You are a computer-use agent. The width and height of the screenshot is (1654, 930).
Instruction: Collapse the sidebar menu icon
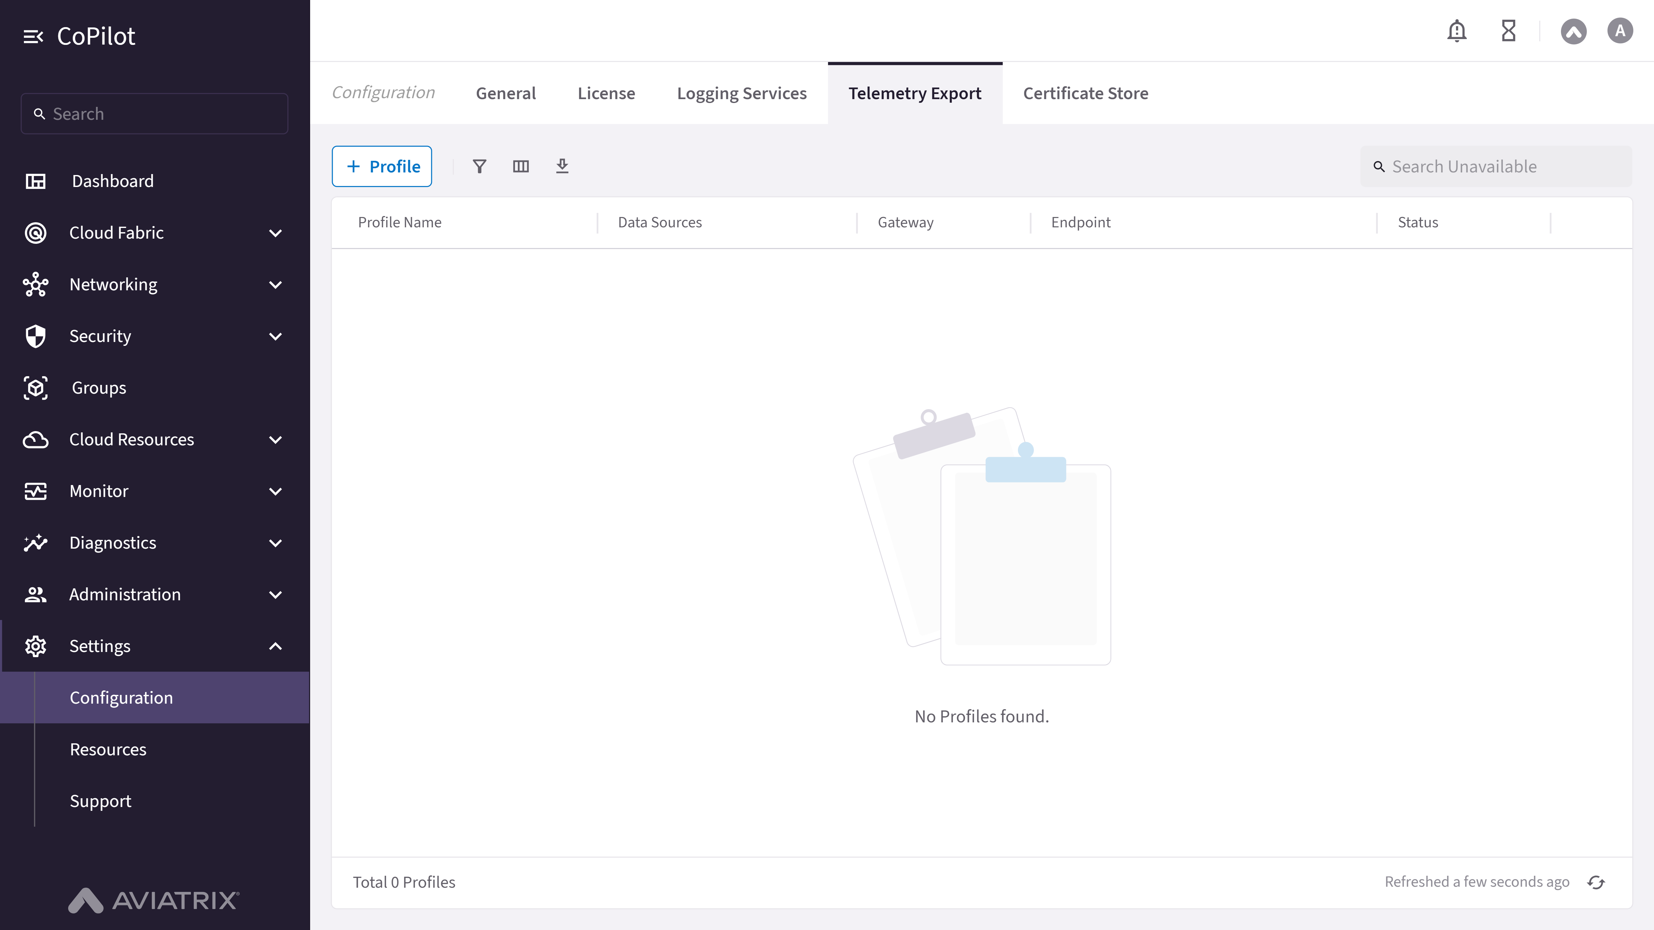pyautogui.click(x=33, y=36)
